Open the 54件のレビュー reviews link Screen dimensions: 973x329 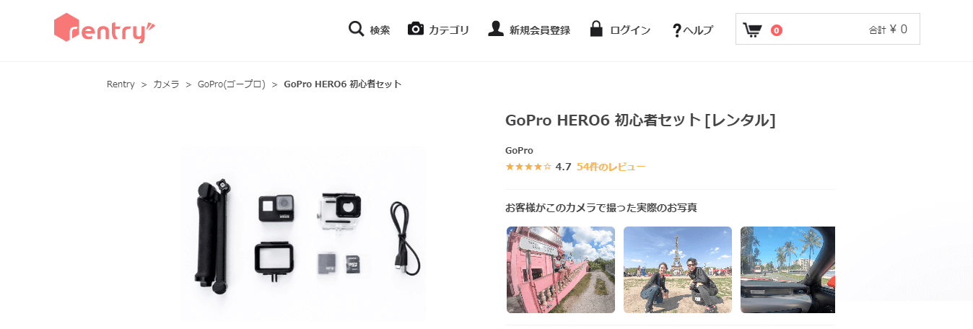(x=611, y=167)
